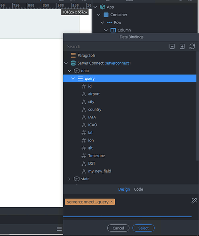The width and height of the screenshot is (199, 236).
Task: Click the hamburger menu icon at bottom
Action: [59, 229]
